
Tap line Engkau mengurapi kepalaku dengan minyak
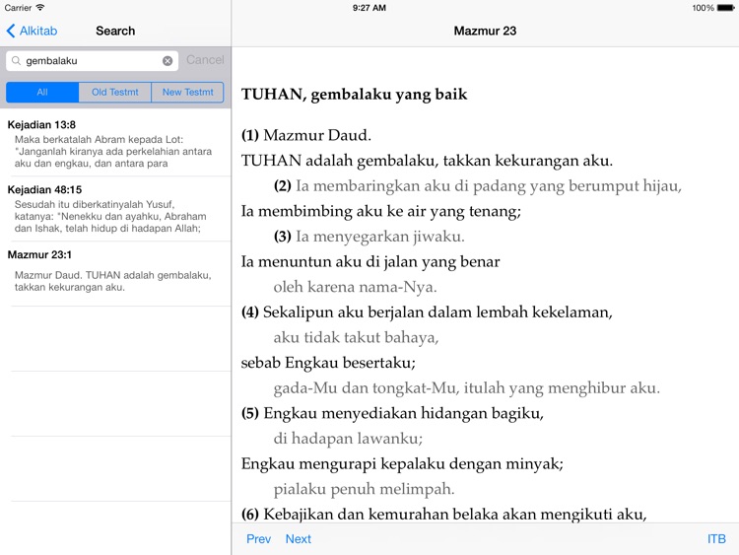(402, 463)
